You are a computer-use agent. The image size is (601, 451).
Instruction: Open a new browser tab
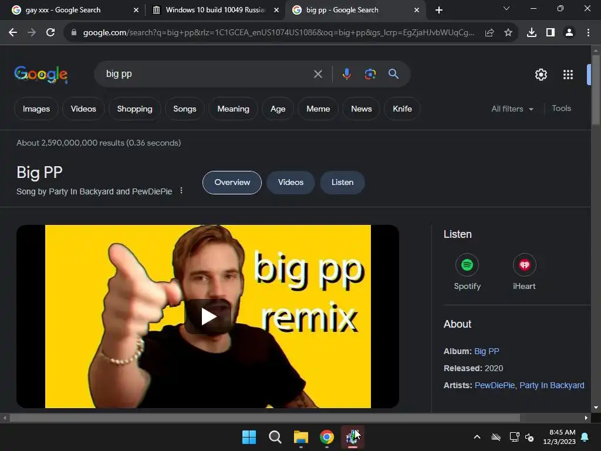439,10
